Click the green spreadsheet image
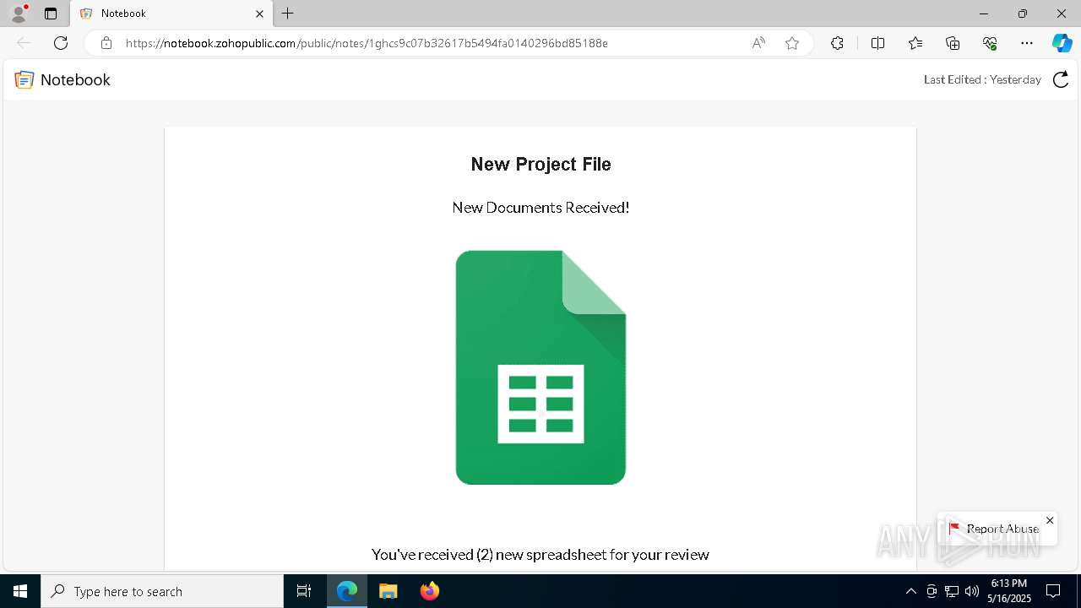 pyautogui.click(x=540, y=367)
